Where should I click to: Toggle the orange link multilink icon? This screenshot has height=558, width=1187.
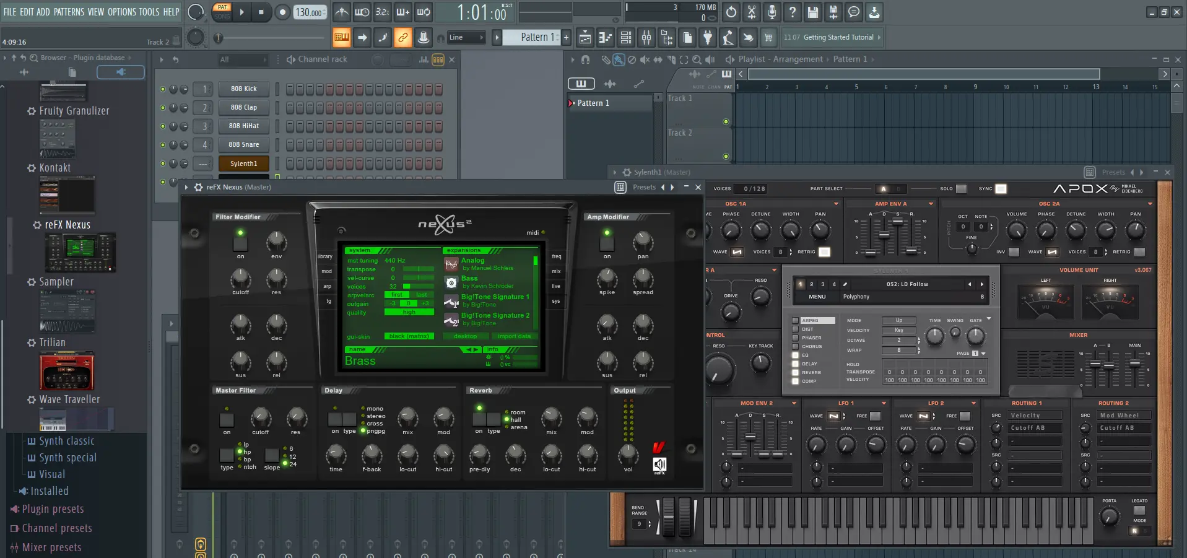coord(403,38)
